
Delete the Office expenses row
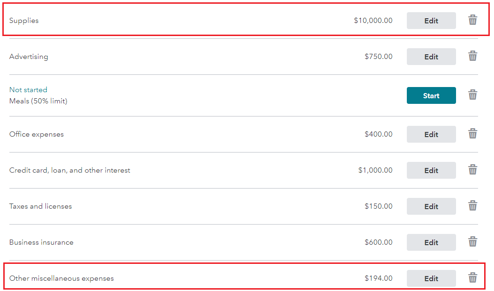coord(472,134)
